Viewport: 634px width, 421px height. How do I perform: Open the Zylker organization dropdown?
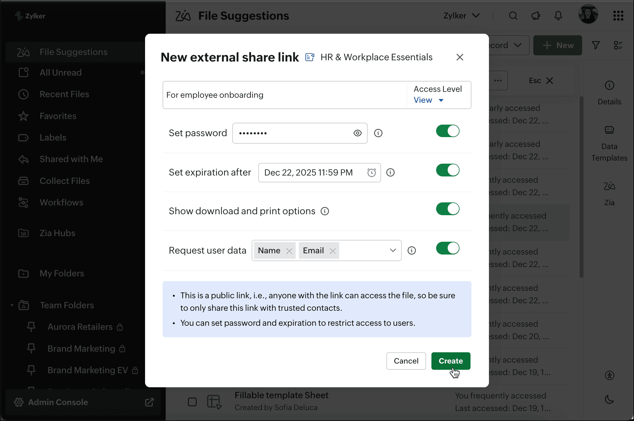pos(461,16)
